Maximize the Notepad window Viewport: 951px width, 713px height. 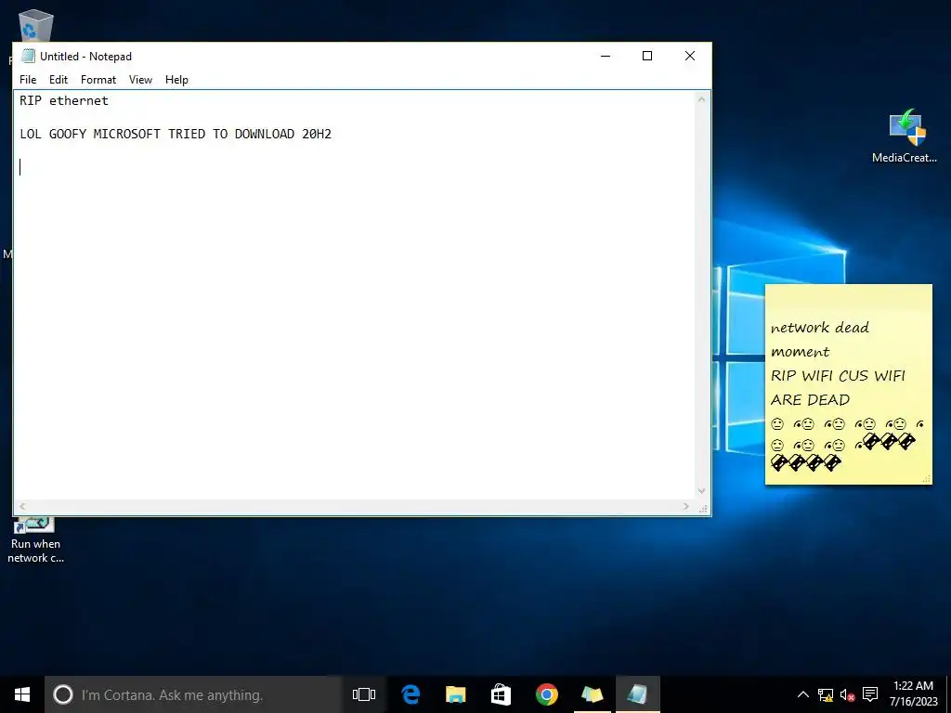click(x=647, y=56)
